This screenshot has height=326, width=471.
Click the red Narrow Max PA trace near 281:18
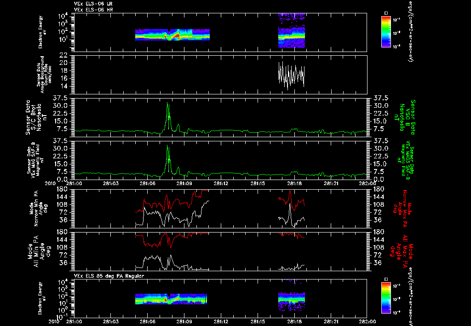point(291,201)
